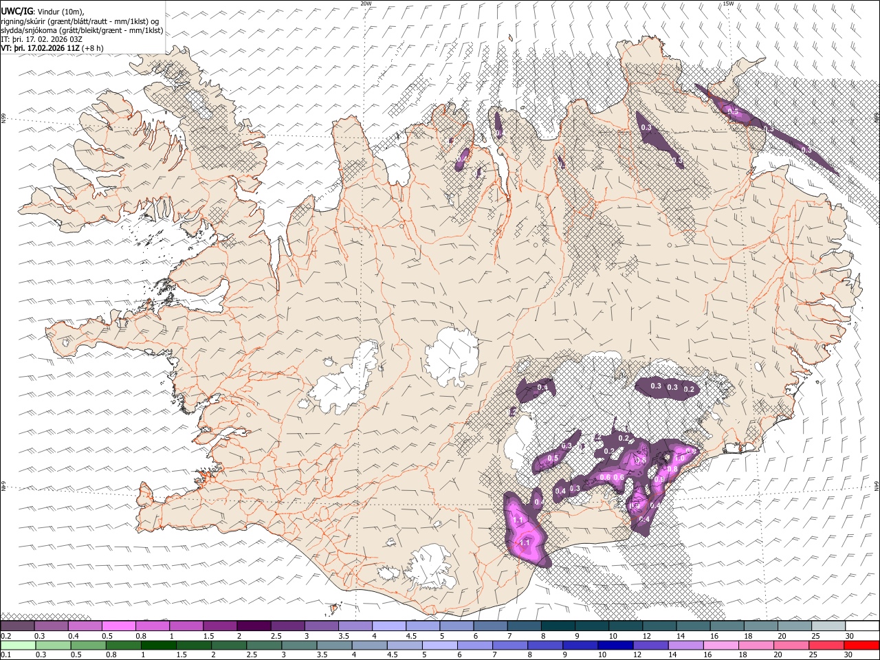Click the rain scale swatch labeled 25
The image size is (880, 660).
[826, 645]
